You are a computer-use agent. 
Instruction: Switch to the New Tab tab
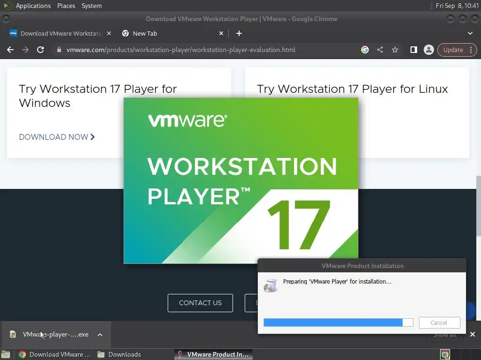coord(172,33)
